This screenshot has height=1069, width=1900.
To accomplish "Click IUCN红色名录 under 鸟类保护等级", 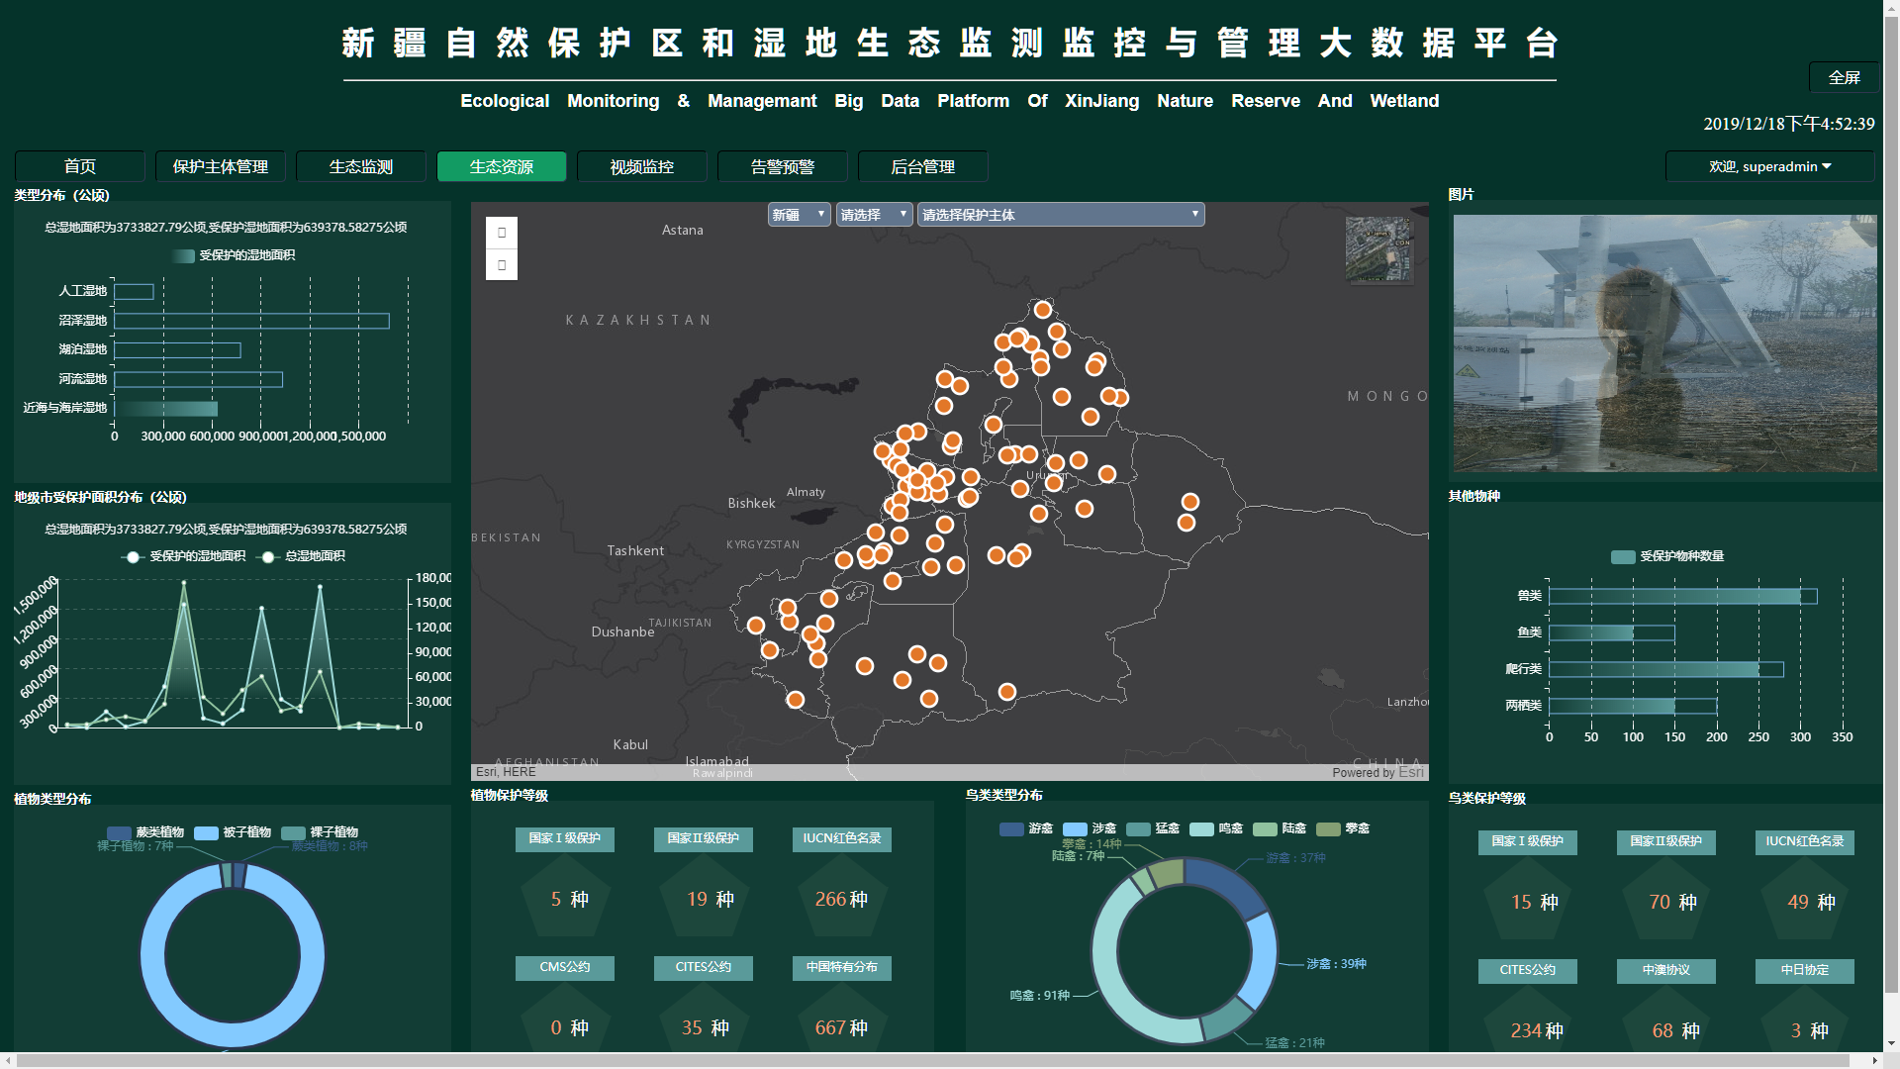I will (x=1805, y=842).
